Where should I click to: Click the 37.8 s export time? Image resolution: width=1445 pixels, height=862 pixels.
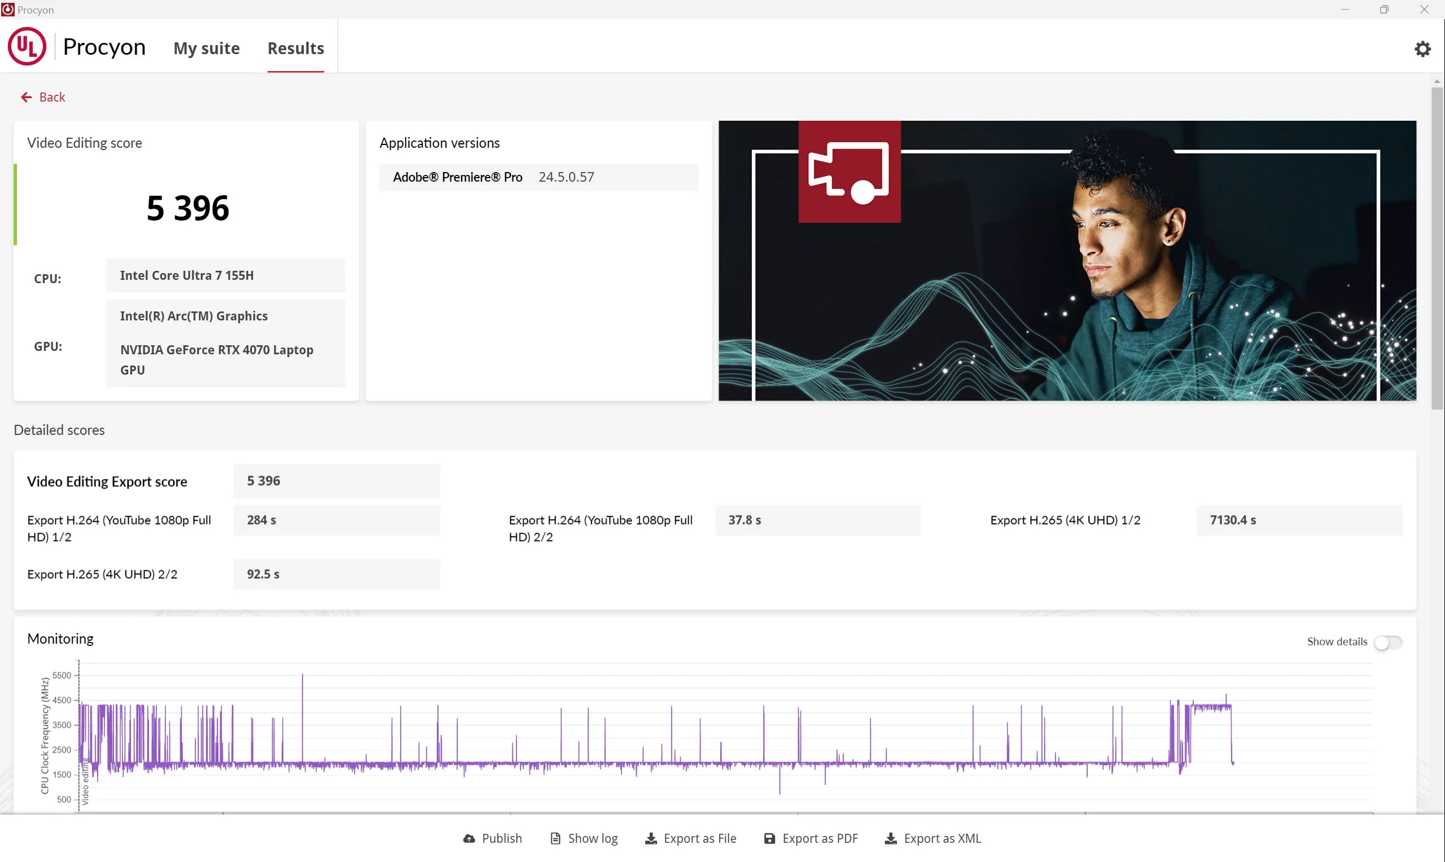pos(745,520)
